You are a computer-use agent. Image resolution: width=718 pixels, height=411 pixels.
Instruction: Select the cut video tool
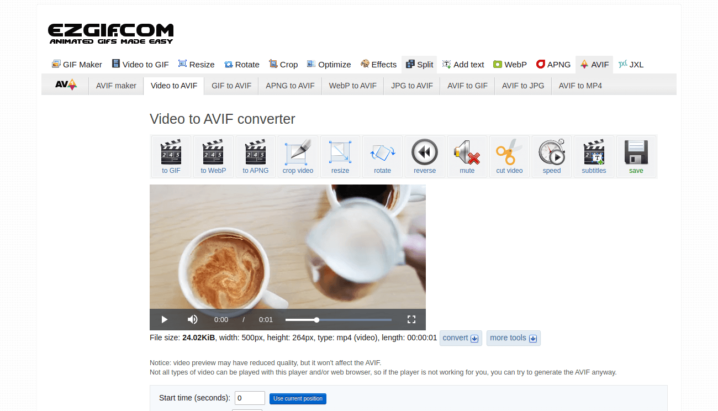point(509,156)
